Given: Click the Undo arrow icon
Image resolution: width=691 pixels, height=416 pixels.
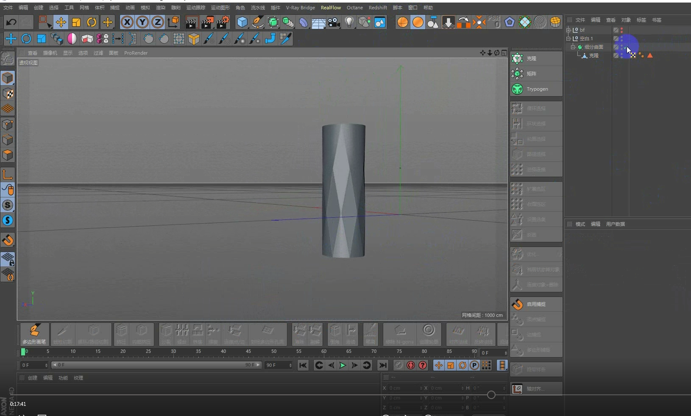Looking at the screenshot, I should [11, 22].
